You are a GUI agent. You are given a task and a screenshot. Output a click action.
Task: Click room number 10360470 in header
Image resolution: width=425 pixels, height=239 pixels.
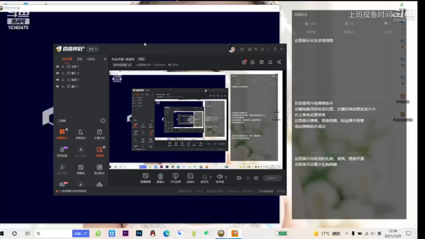[159, 65]
